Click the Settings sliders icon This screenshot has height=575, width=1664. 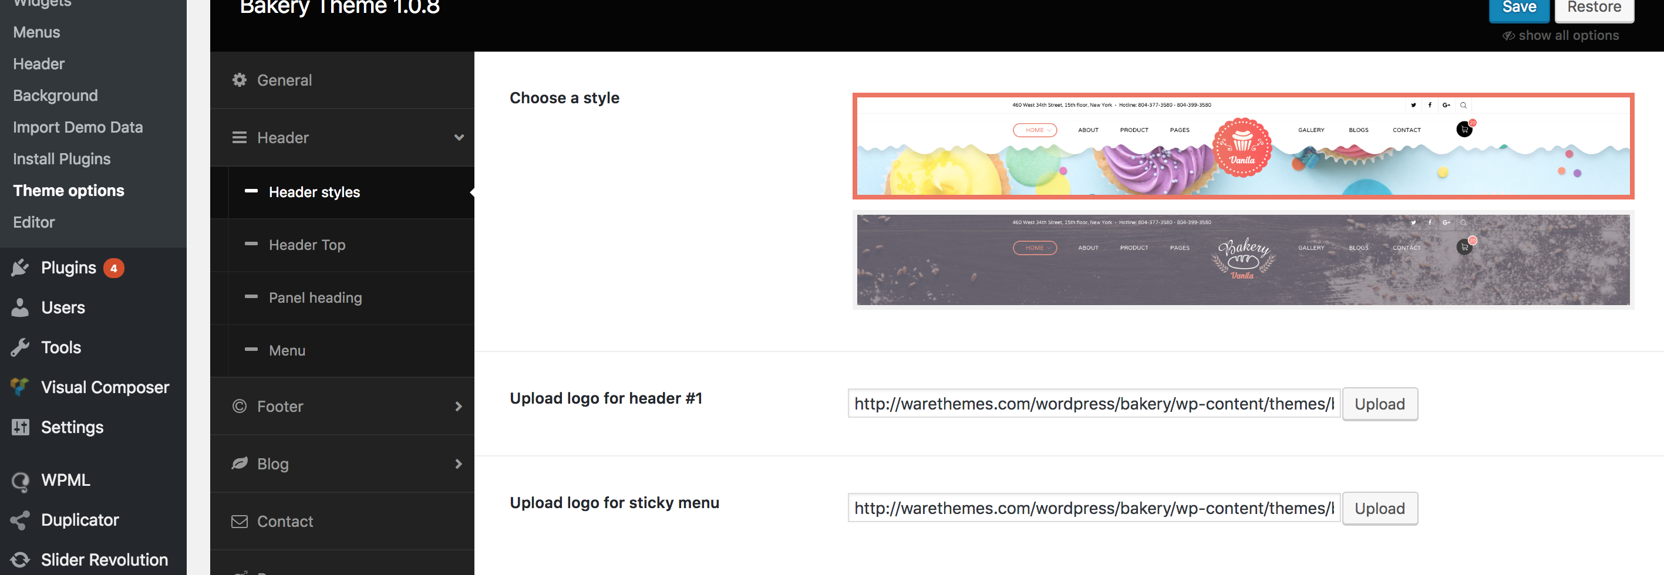click(x=20, y=427)
